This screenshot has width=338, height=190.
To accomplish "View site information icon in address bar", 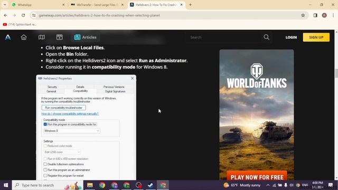I will [x=34, y=15].
